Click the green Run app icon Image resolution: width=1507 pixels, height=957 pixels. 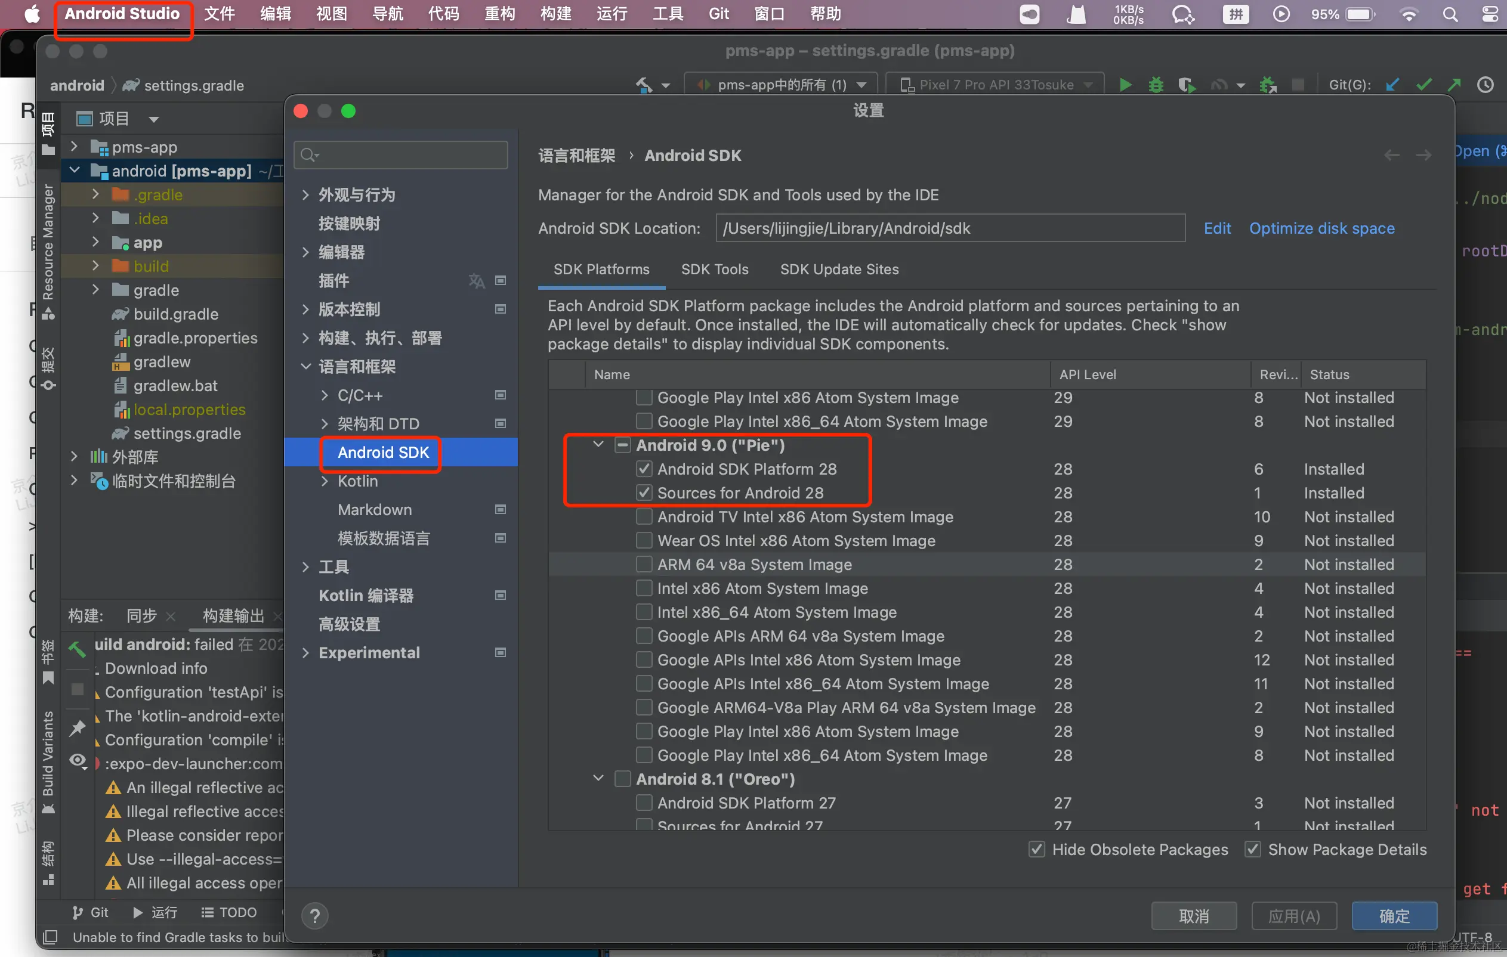1125,85
